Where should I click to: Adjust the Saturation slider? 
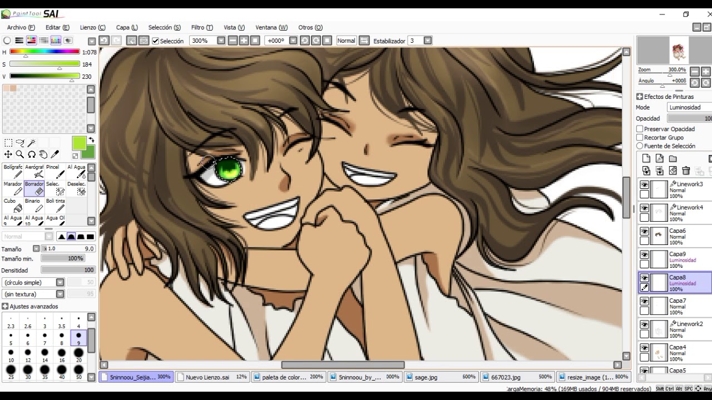pyautogui.click(x=44, y=64)
